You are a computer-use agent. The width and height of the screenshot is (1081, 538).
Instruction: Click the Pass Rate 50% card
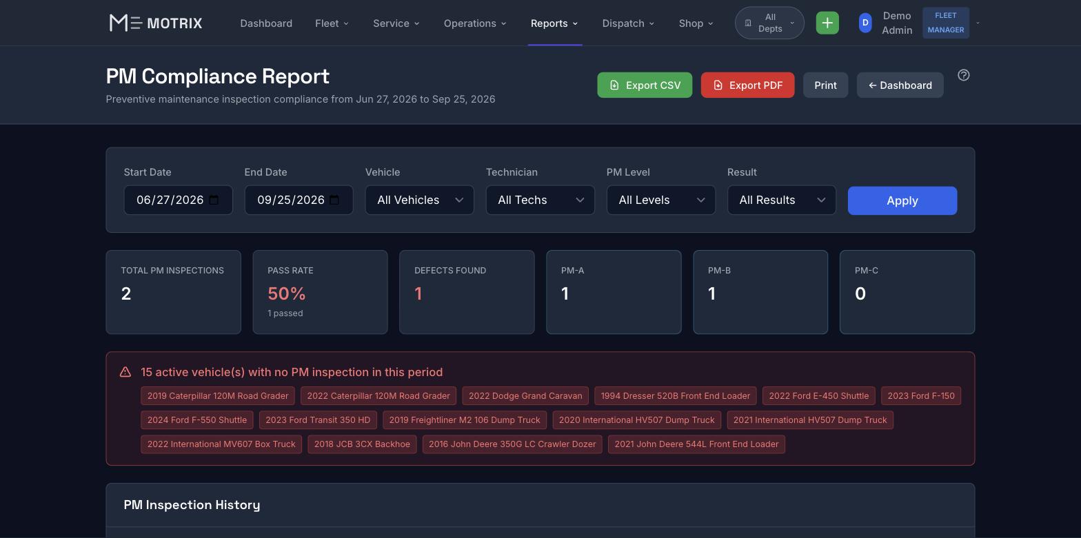point(320,292)
